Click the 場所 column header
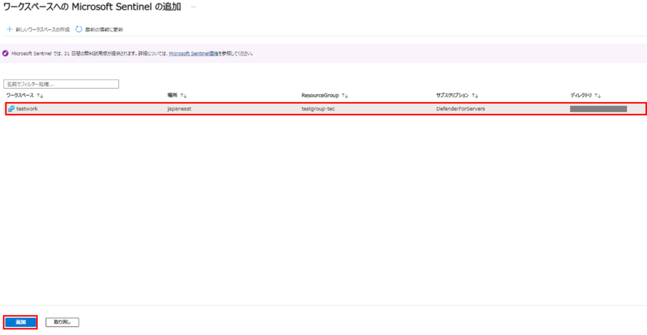 tap(173, 96)
